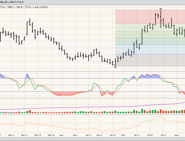Click the red Fibonacci retracement zone
Viewport: 185px width, 141px height.
[150, 17]
